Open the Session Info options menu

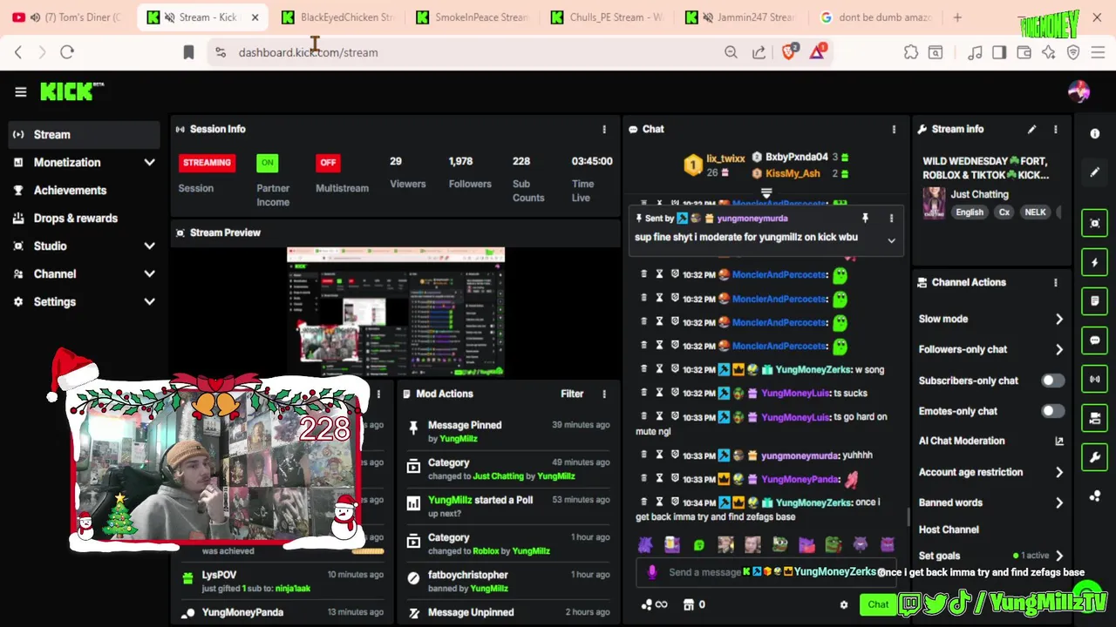coord(604,129)
